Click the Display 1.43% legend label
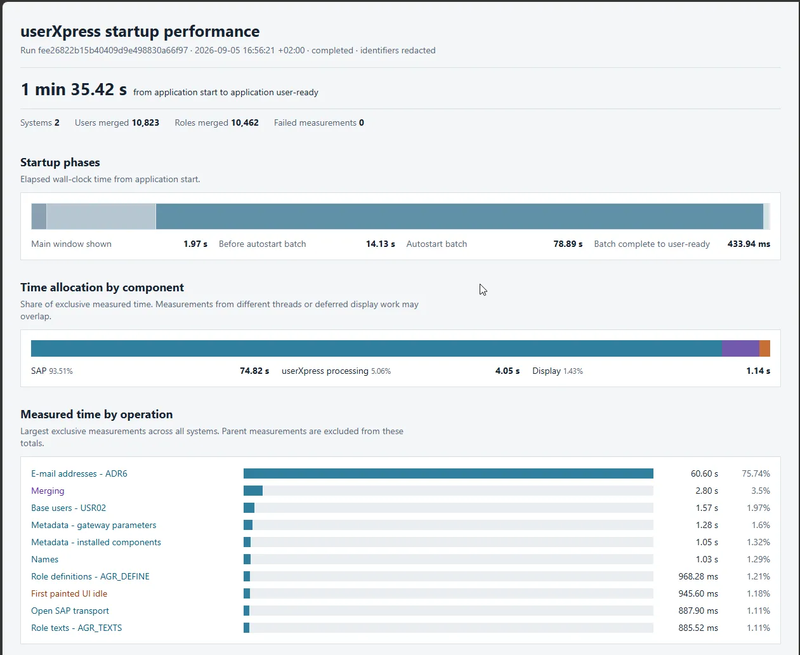 coord(558,371)
